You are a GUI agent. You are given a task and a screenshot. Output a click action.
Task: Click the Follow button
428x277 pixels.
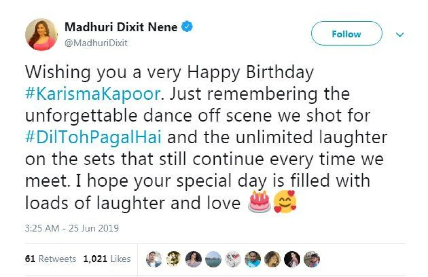pos(346,34)
